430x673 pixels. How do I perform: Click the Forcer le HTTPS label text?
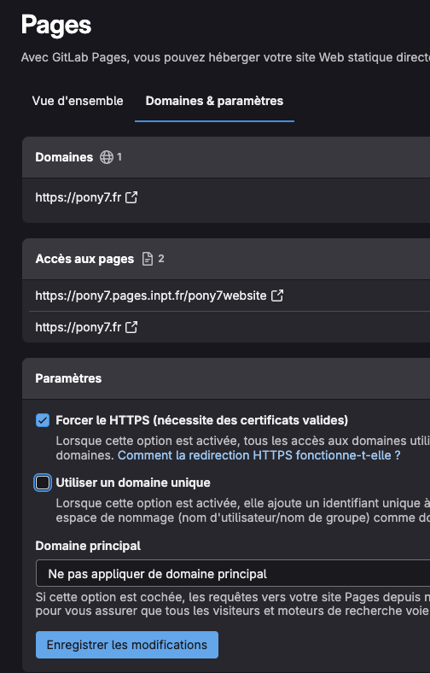[x=202, y=420]
